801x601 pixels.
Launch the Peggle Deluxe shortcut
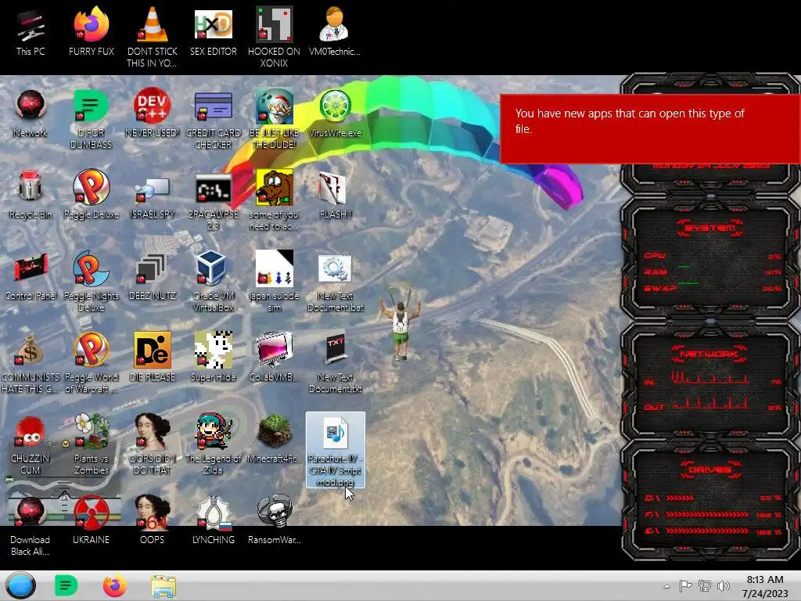(91, 195)
